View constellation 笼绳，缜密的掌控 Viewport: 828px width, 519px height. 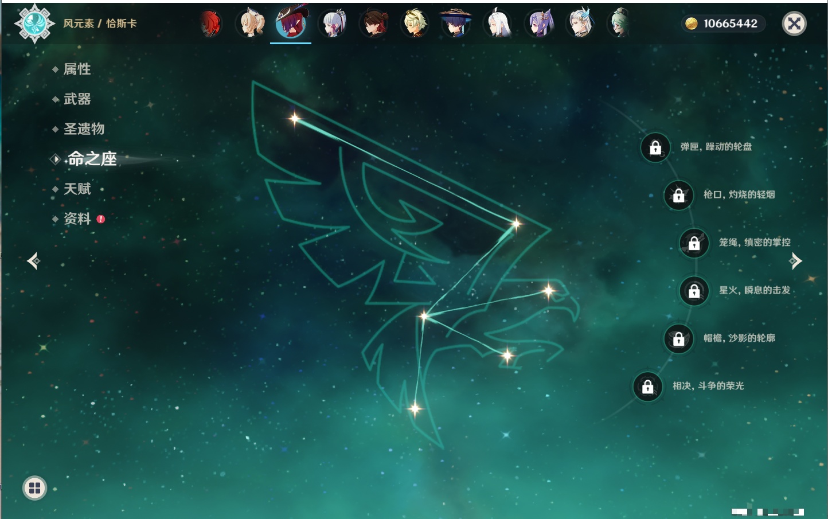click(755, 242)
